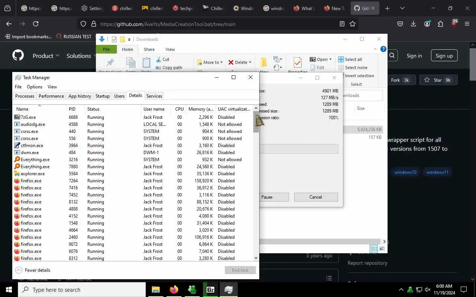Pause the 7-Zip extraction
Screen dimensions: 476x297
coord(267,197)
